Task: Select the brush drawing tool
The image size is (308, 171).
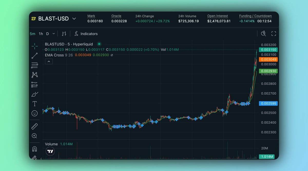Action: click(35, 94)
